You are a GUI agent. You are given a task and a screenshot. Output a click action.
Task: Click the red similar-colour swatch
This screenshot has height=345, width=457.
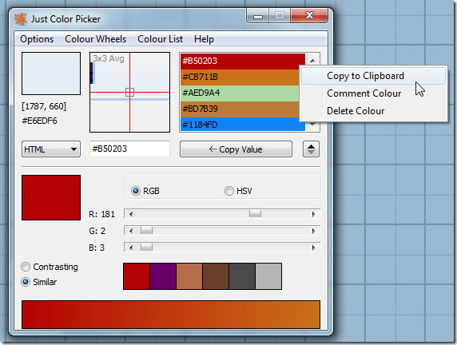137,276
